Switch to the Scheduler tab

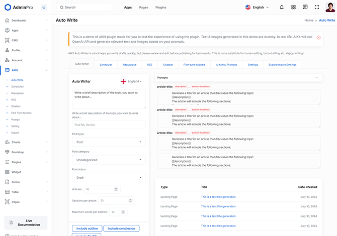coord(106,64)
